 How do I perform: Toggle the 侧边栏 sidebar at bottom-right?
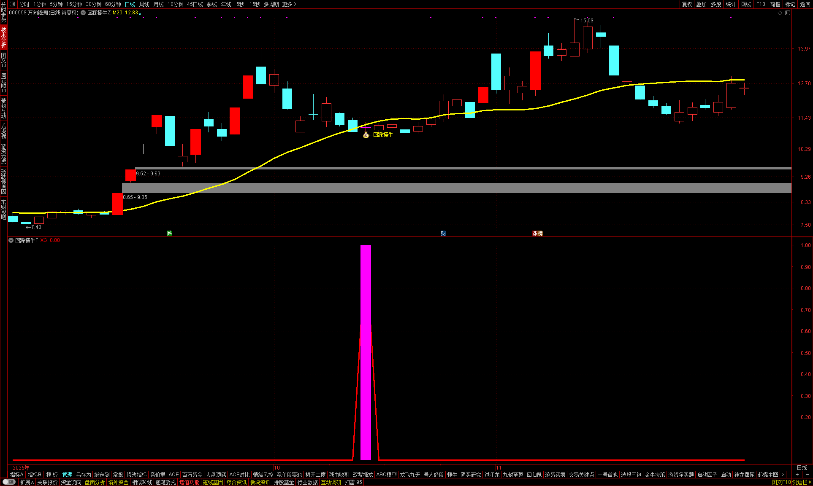tap(802, 482)
